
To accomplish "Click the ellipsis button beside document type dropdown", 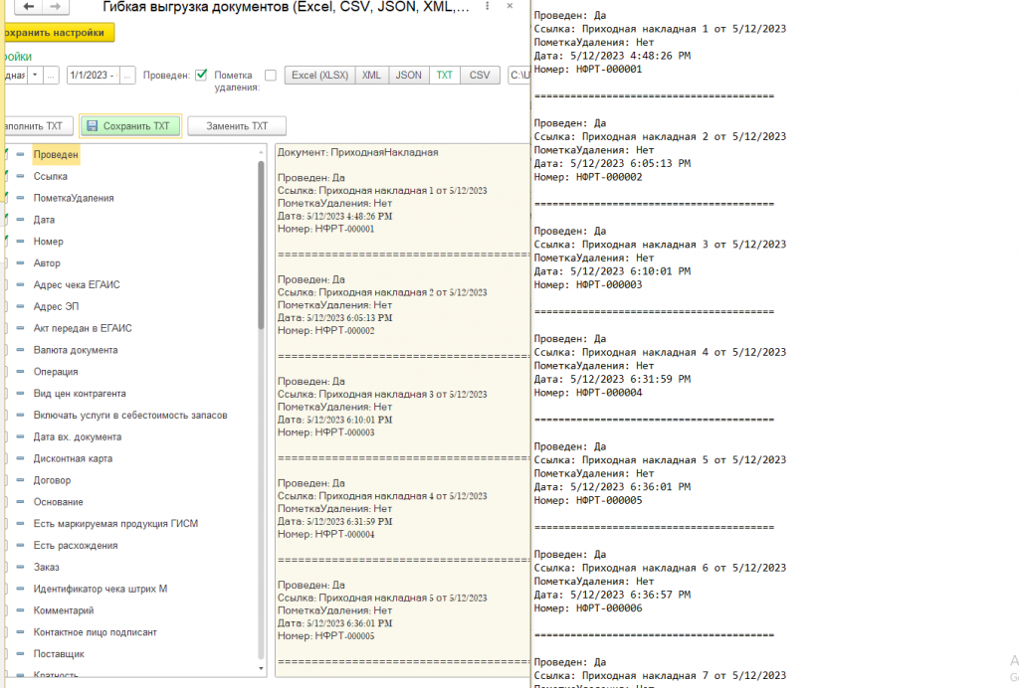I will pos(51,76).
